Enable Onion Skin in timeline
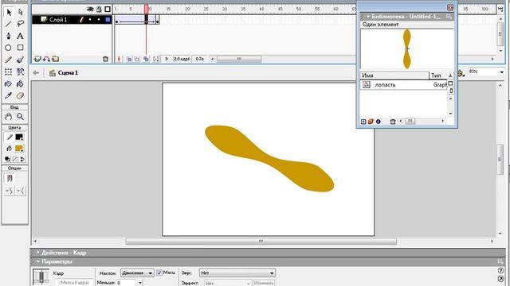This screenshot has width=510, height=286. point(129,59)
